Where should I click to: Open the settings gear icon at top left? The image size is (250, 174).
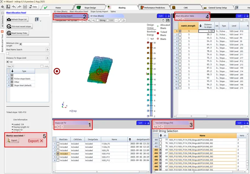(x=3, y=6)
